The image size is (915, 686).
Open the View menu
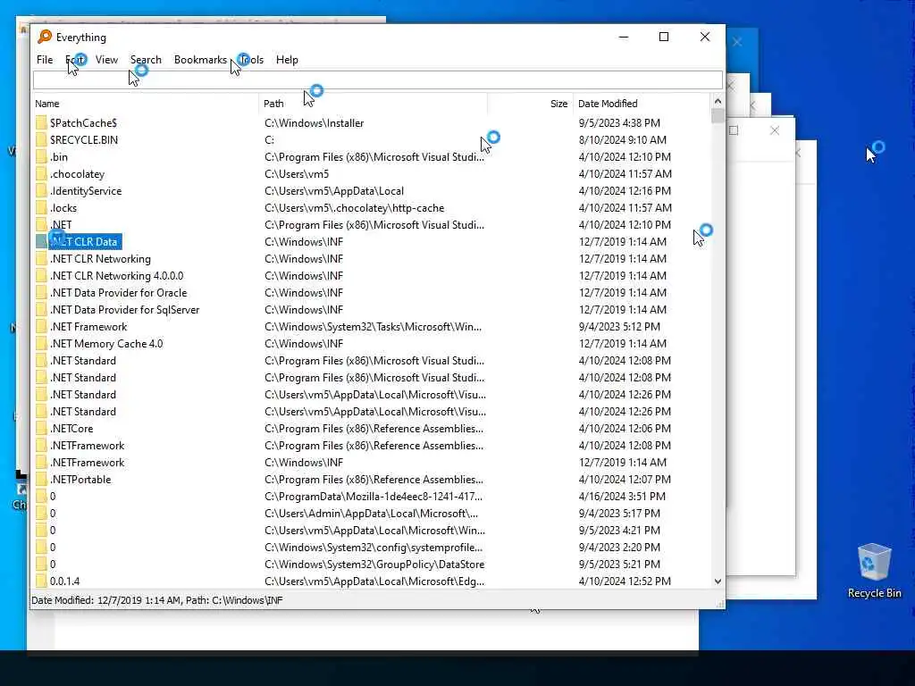107,60
